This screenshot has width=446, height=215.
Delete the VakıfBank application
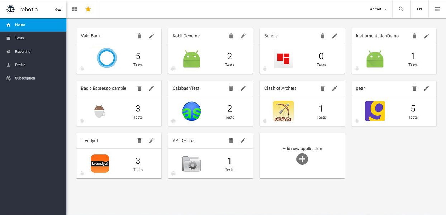(139, 36)
